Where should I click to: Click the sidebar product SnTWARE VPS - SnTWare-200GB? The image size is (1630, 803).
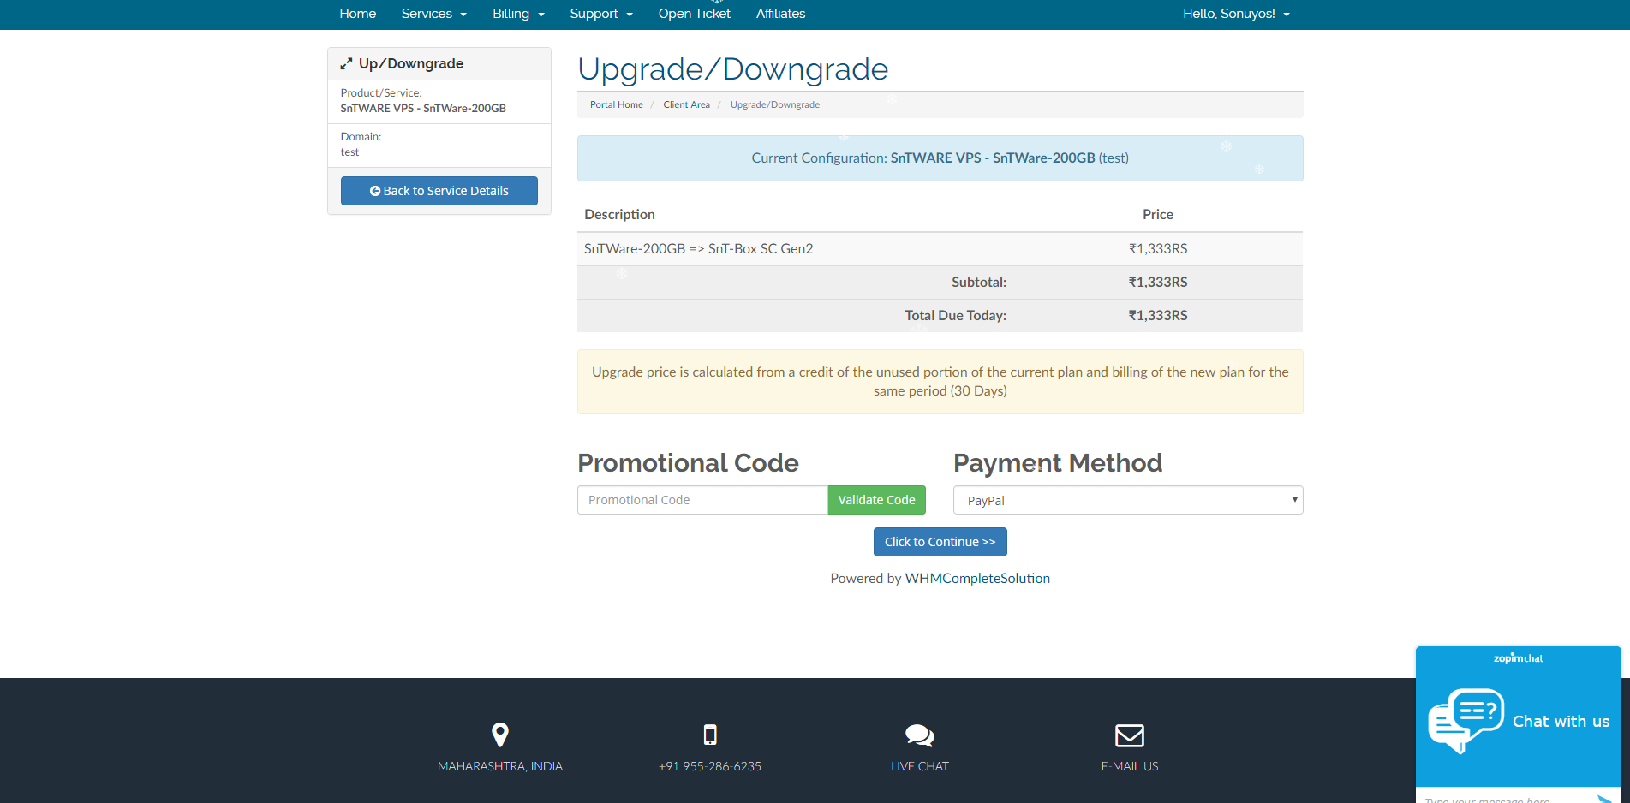423,109
